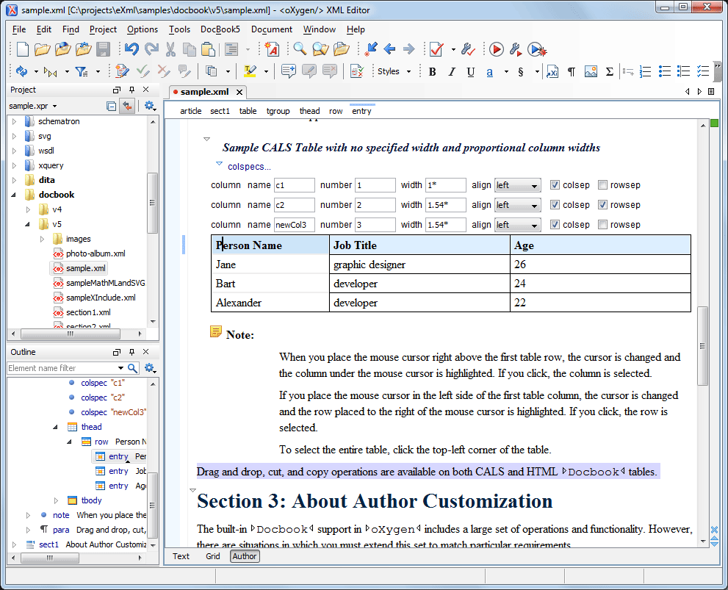Click the tgroup breadcrumb element
This screenshot has width=728, height=590.
[x=278, y=111]
